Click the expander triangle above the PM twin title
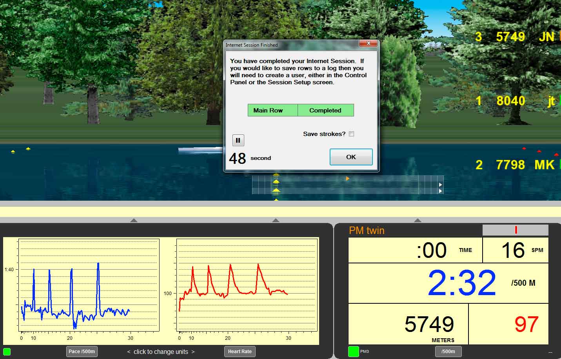Viewport: 561px width, 359px height. click(x=418, y=220)
